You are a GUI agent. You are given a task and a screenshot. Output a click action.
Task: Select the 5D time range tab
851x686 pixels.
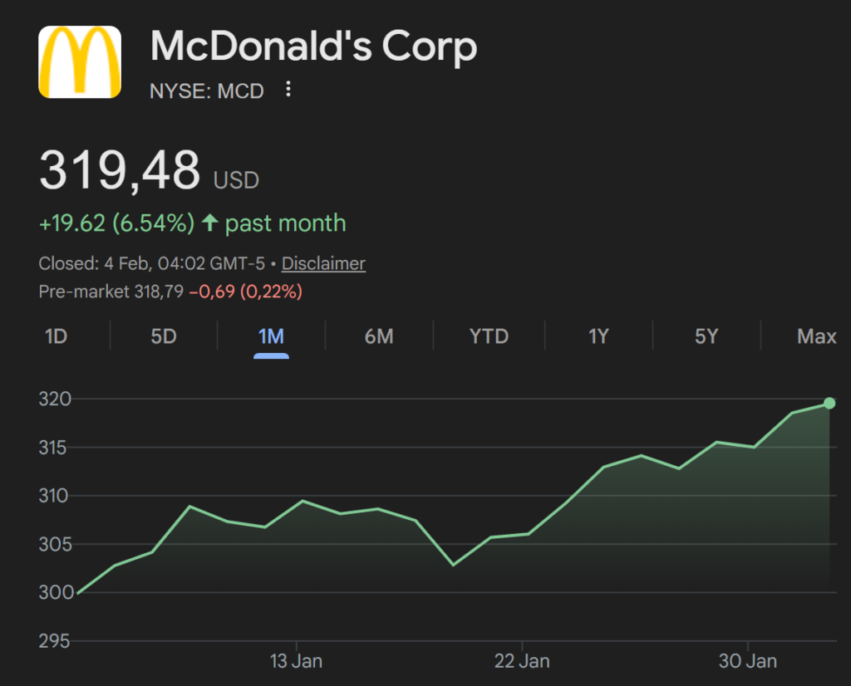point(163,336)
